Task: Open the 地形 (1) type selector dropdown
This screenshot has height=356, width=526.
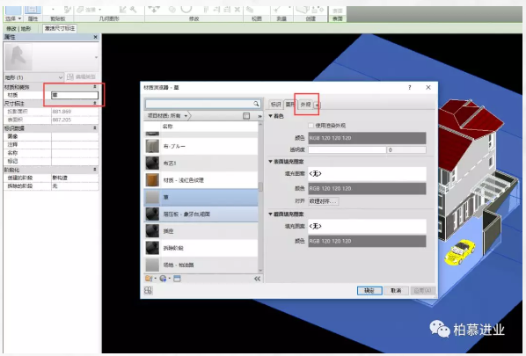Action: [x=34, y=77]
